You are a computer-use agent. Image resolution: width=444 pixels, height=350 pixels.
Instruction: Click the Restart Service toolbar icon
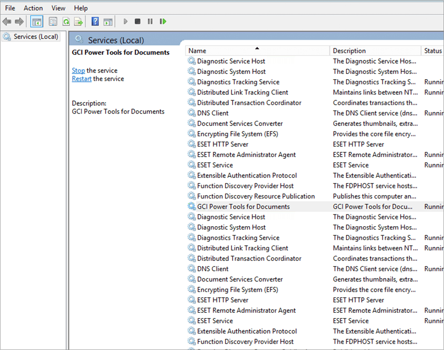pos(163,21)
